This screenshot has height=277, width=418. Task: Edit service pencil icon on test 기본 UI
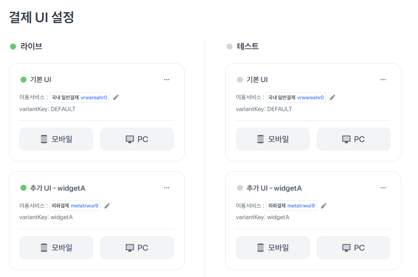click(333, 97)
